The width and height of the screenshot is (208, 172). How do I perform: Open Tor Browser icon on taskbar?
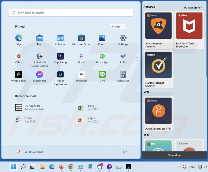coord(109,167)
